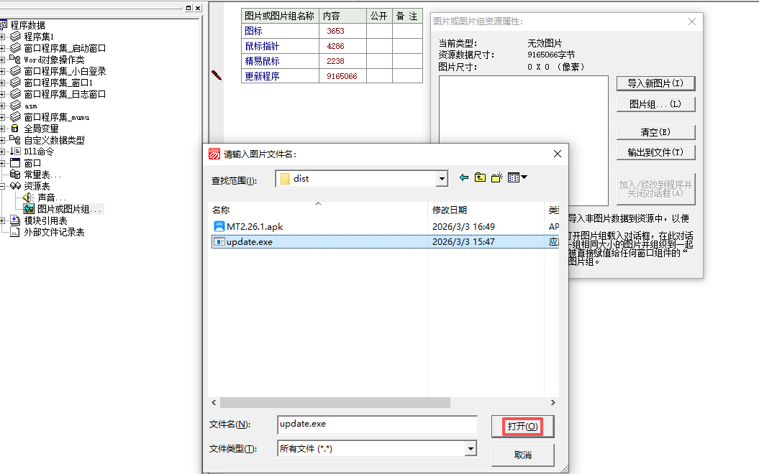Create a new folder in dist
This screenshot has width=759, height=474.
click(x=496, y=177)
